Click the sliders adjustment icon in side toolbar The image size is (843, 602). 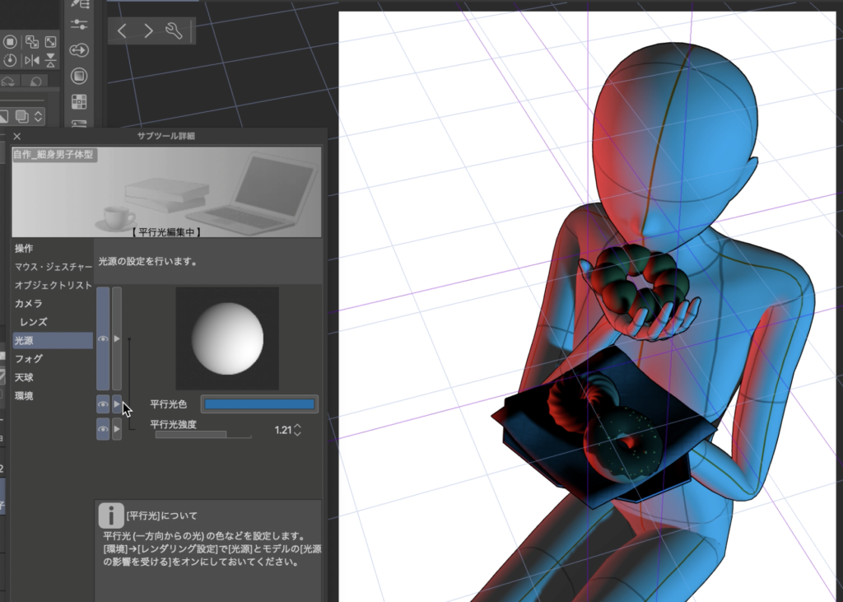tap(79, 24)
